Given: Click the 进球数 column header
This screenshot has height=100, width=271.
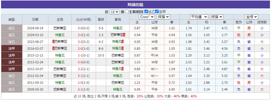Looking at the screenshot, I should [262, 22].
